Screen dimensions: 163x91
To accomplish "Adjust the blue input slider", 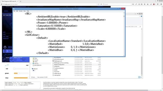I will click(21, 78).
